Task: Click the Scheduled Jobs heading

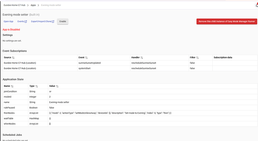Action: (12, 135)
